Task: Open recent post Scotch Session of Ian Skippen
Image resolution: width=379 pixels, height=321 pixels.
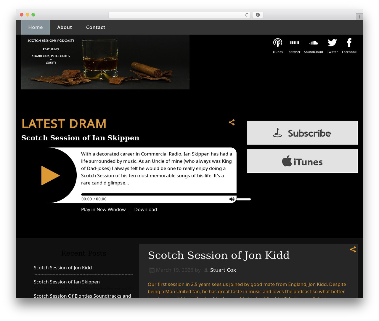Action: (x=67, y=282)
